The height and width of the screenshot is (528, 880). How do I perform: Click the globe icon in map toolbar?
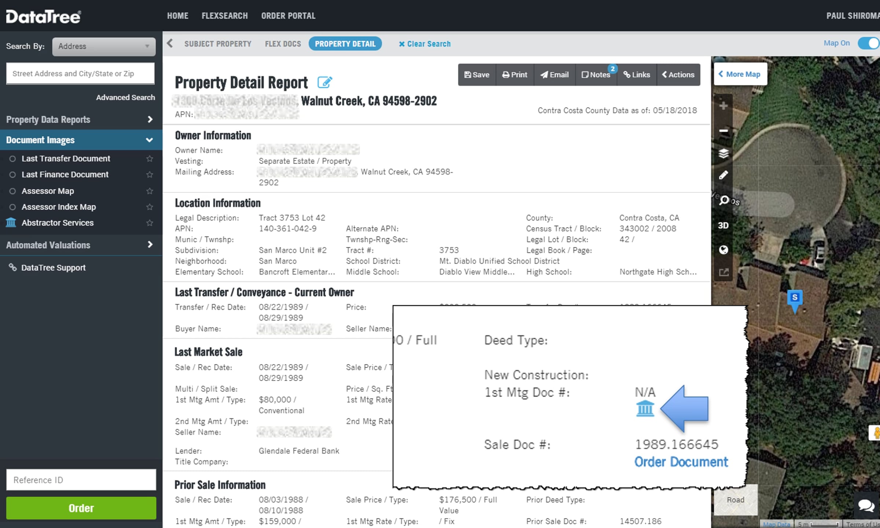pos(723,250)
